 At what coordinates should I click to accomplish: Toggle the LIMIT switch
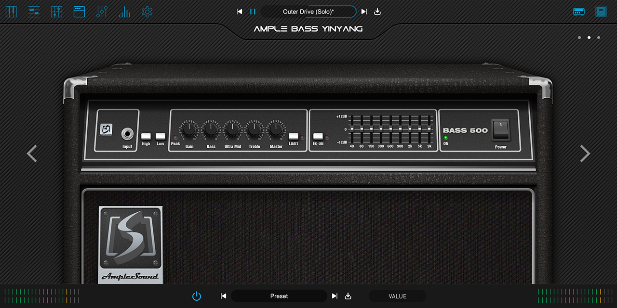[x=294, y=137]
